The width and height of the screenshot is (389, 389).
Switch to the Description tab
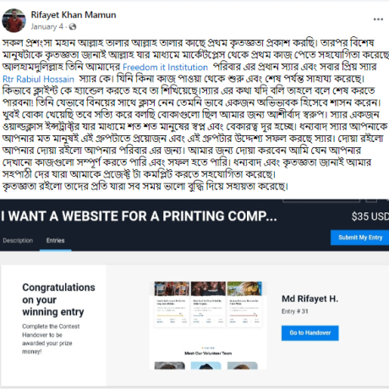point(18,240)
